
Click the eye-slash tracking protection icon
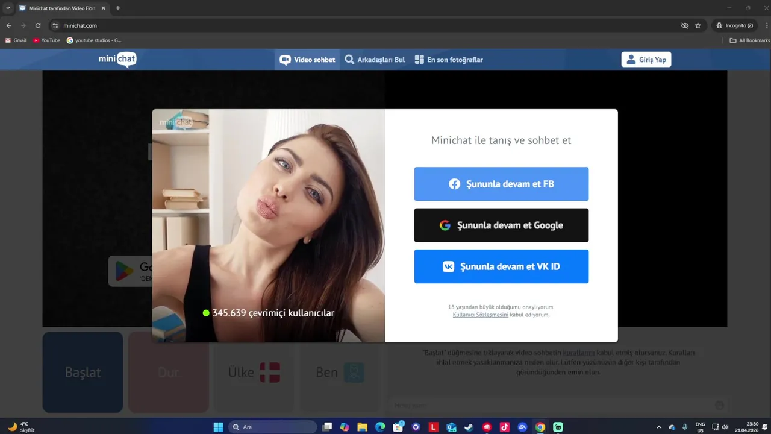pos(684,25)
